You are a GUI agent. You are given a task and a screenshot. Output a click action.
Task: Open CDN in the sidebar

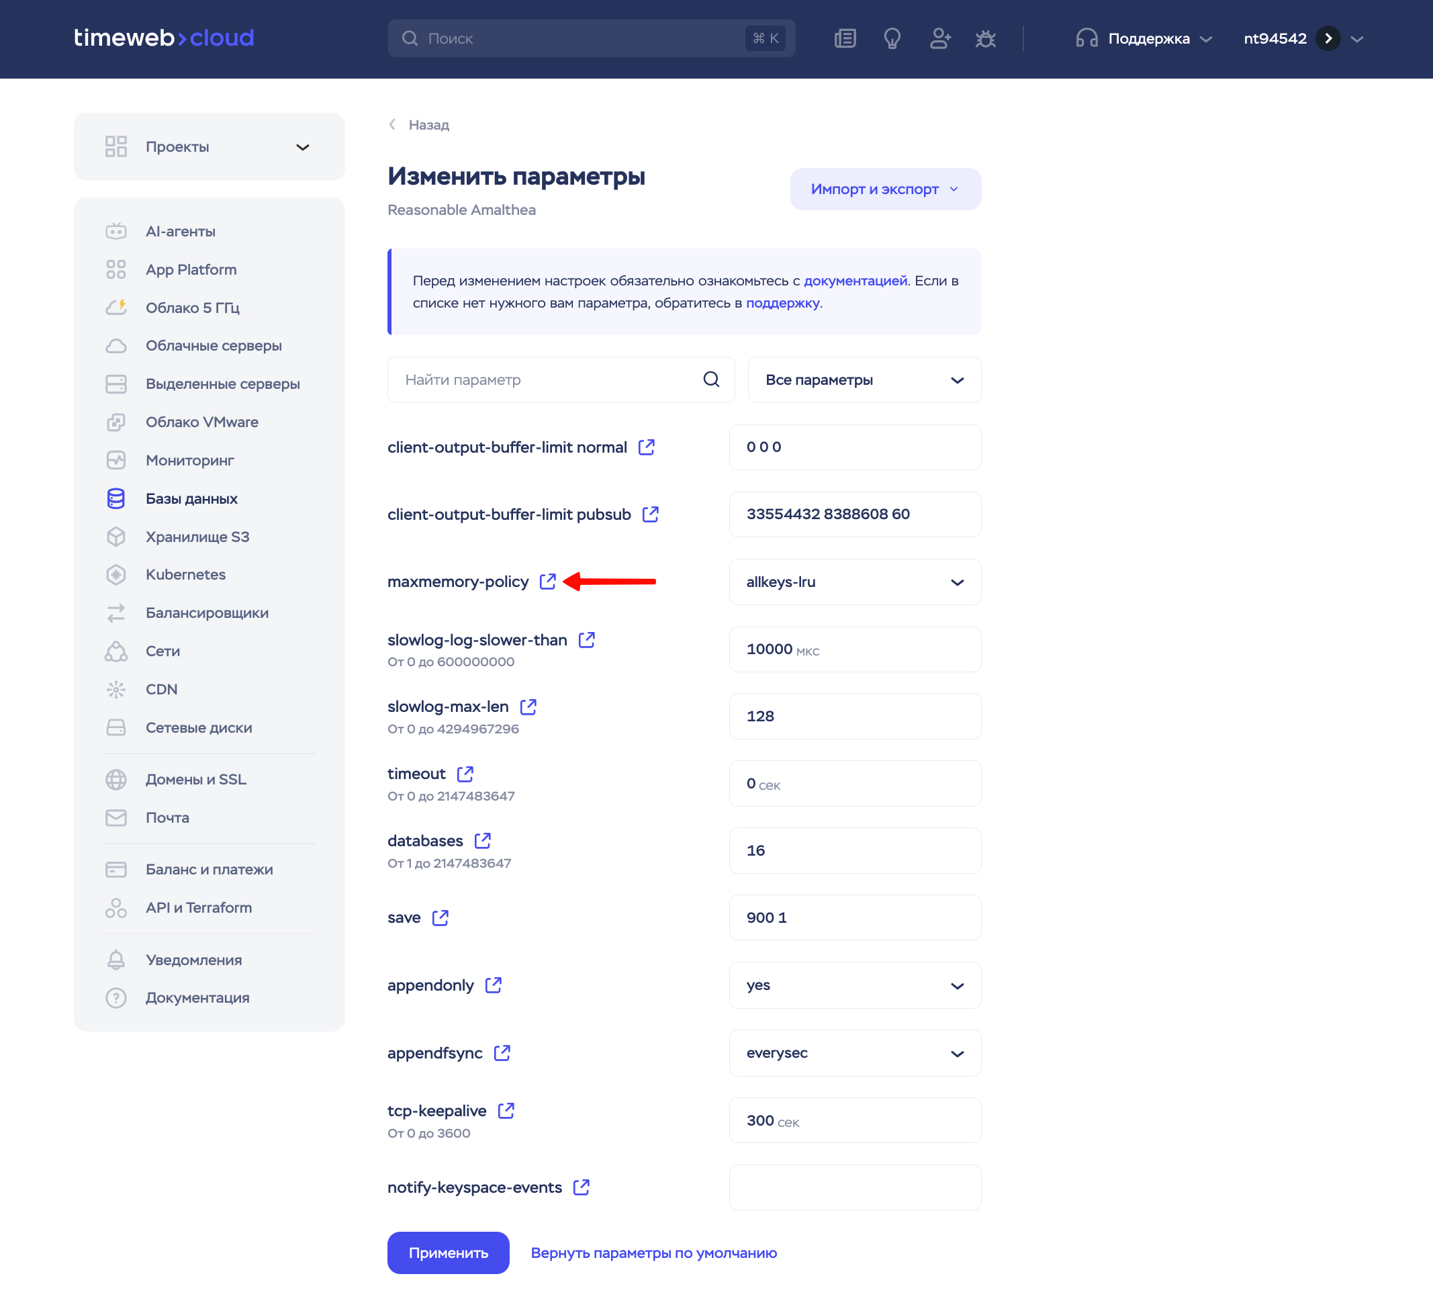click(161, 690)
